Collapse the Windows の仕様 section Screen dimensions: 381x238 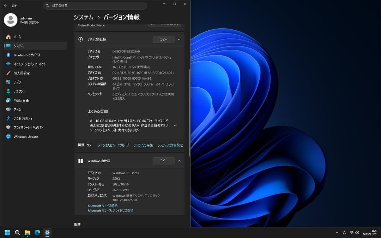tap(179, 161)
